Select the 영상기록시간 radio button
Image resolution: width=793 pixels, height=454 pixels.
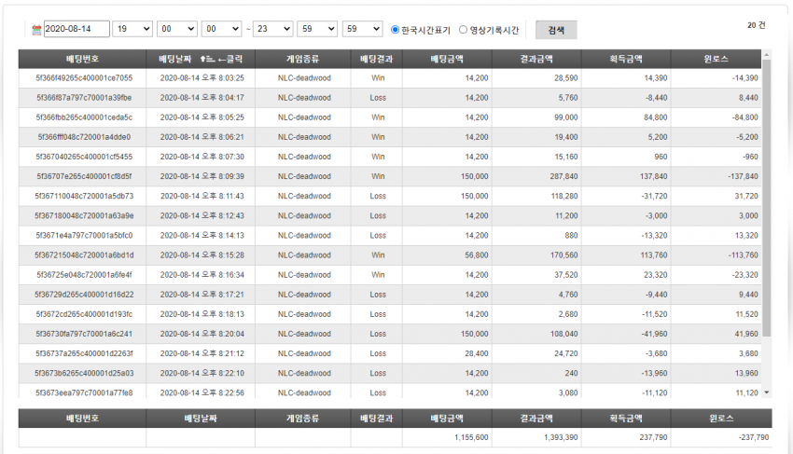pyautogui.click(x=463, y=29)
